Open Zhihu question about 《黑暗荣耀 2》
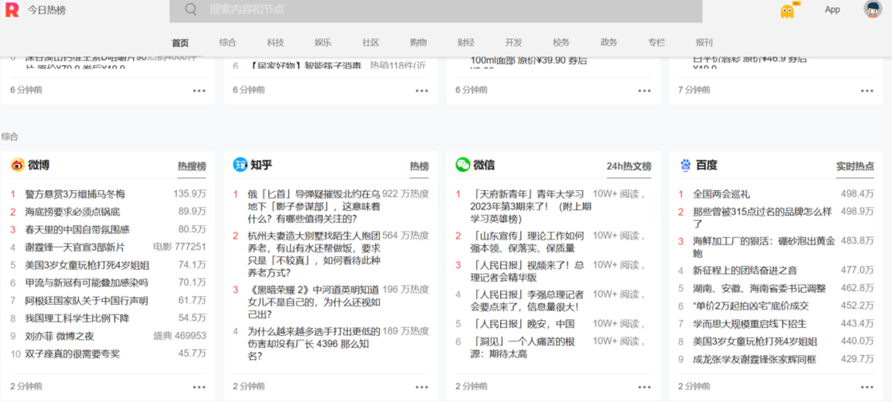The image size is (892, 402). [x=314, y=302]
